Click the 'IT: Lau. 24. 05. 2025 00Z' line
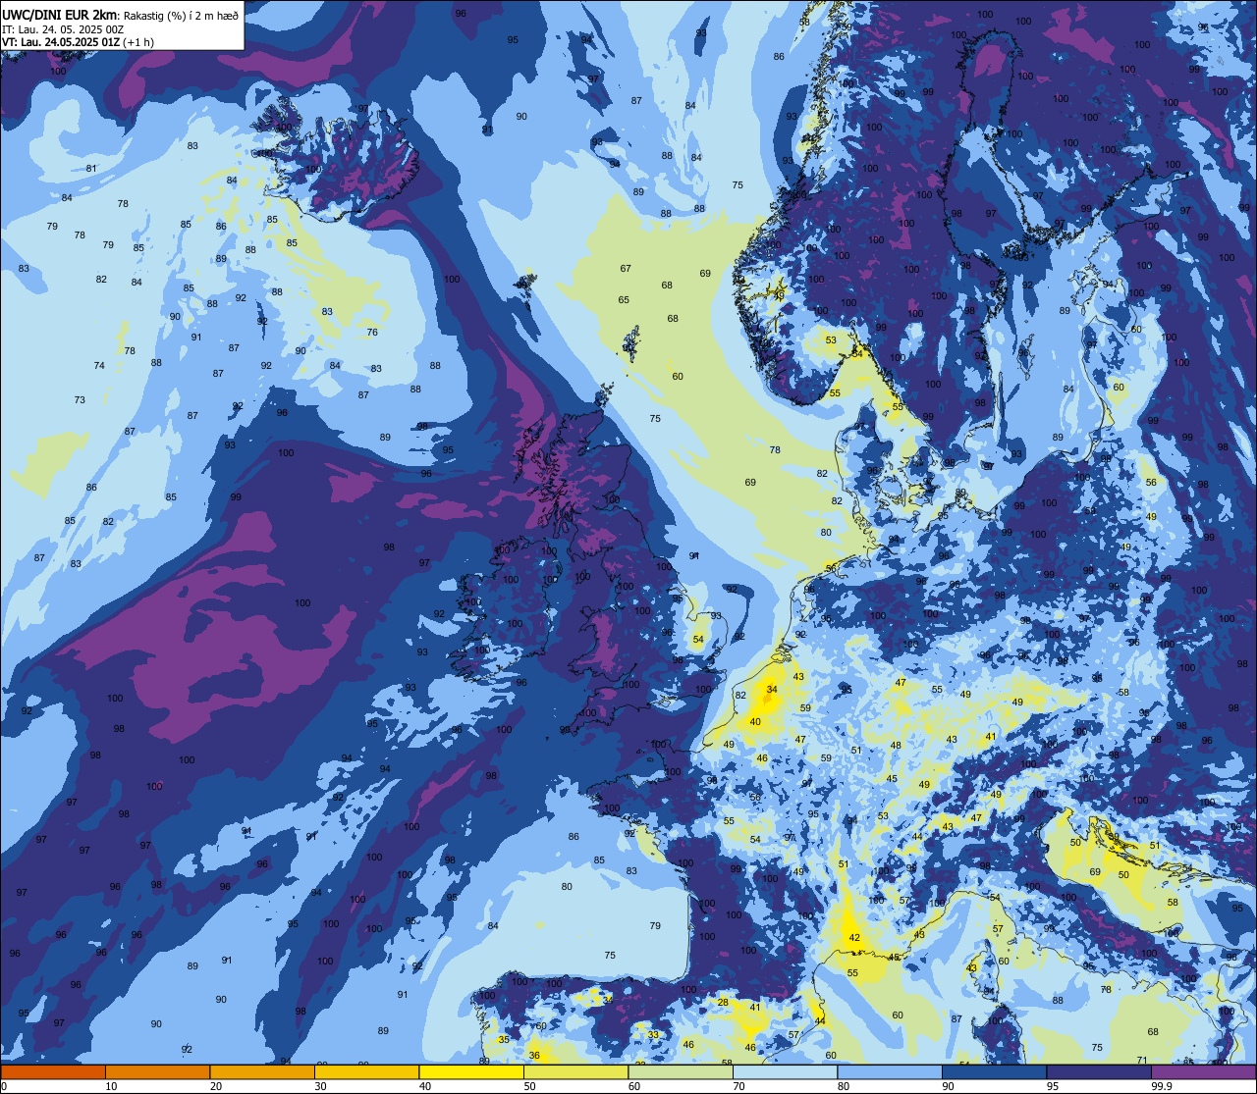 pyautogui.click(x=63, y=29)
